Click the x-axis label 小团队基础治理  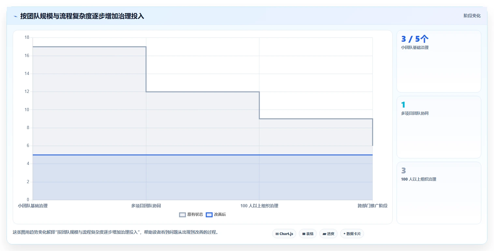point(33,206)
